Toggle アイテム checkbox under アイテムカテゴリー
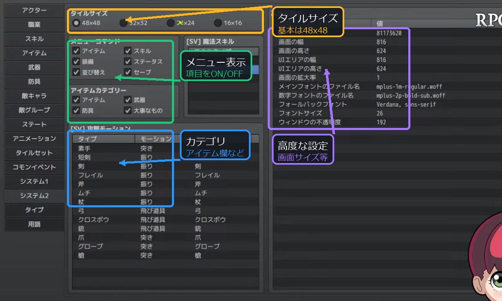Viewport: 502px width, 301px height. (x=76, y=100)
